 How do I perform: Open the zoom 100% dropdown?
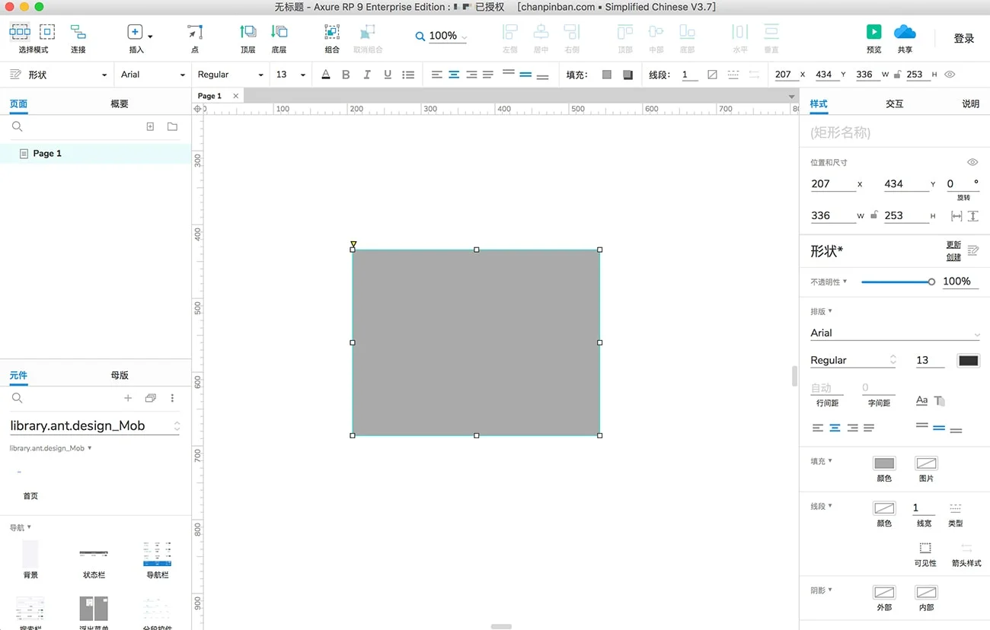(x=442, y=37)
